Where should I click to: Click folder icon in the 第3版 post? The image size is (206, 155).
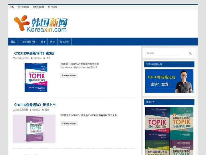[44, 58]
